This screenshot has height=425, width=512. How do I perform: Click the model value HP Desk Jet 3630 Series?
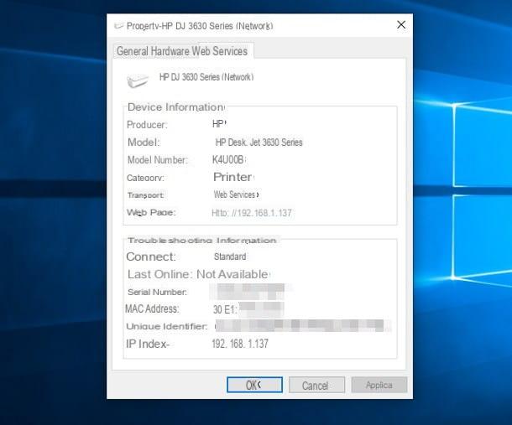coord(259,143)
